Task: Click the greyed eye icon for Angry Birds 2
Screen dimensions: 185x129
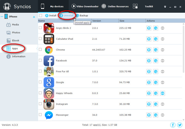Action: click(x=163, y=28)
